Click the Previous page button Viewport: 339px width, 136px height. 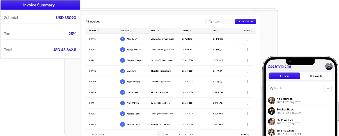coord(98,134)
